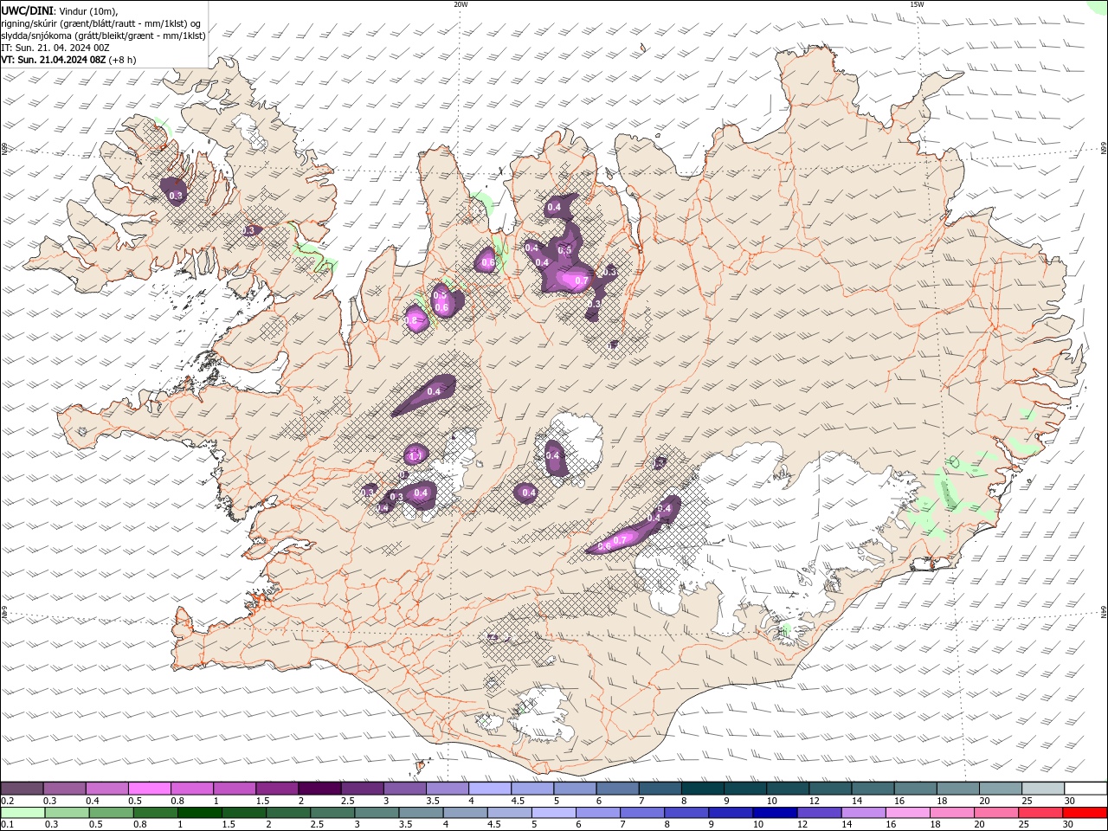Click the 'UWC/DINI: Vindur (10m)' title text
Screen dimensions: 1108x831
tap(61, 10)
